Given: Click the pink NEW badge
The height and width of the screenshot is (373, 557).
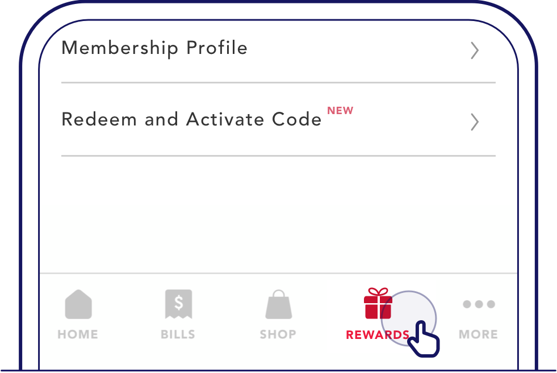Looking at the screenshot, I should coord(340,111).
